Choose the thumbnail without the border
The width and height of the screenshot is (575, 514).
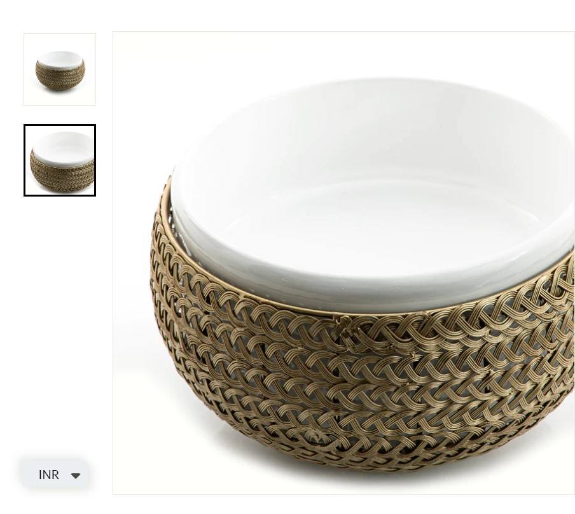point(60,69)
